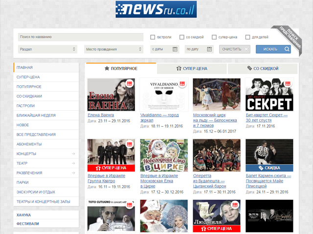
Task: Click the calendar icon in 'по дату' field
Action: [209, 49]
